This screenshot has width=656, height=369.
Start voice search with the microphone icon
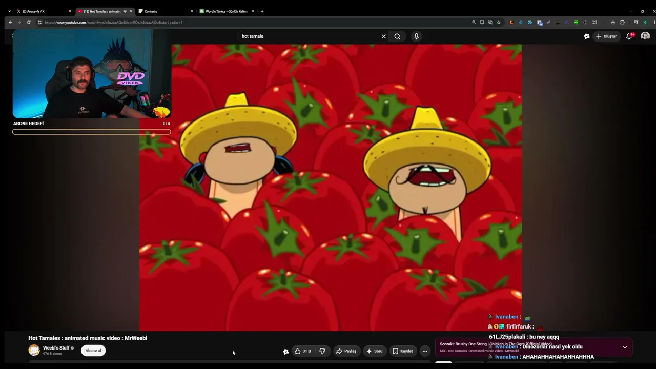pyautogui.click(x=416, y=36)
